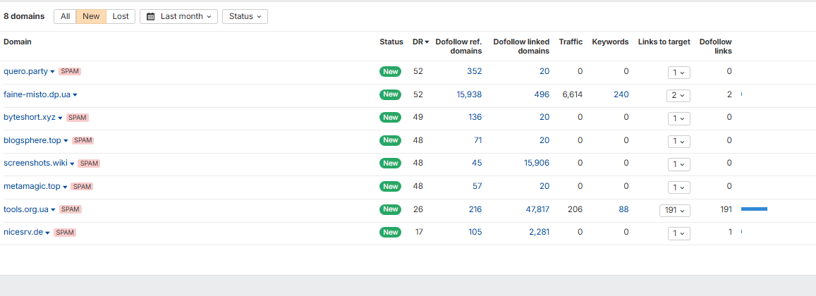The image size is (816, 296).
Task: Click the New badge in nicesrv.de row
Action: [390, 232]
